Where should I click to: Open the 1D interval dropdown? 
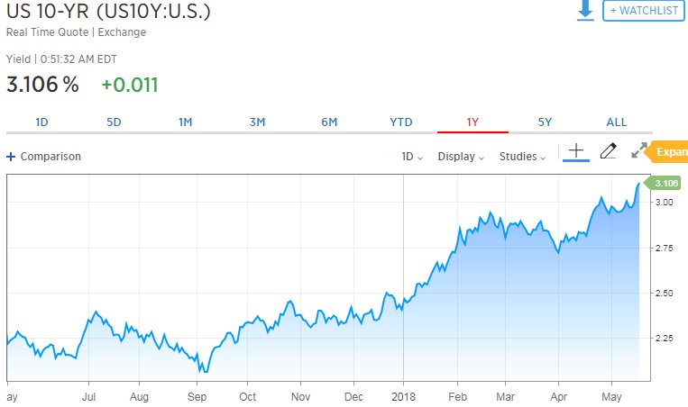413,157
